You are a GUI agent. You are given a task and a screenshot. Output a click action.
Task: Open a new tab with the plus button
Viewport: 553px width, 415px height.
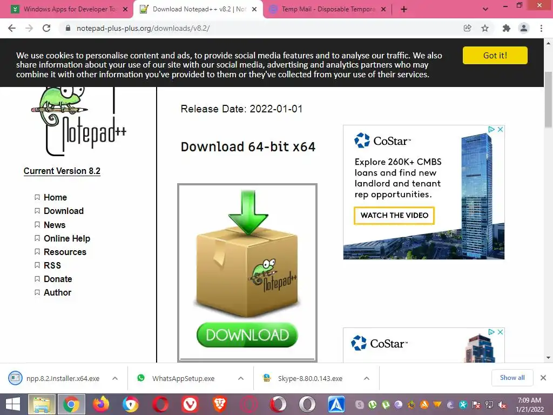pos(404,9)
